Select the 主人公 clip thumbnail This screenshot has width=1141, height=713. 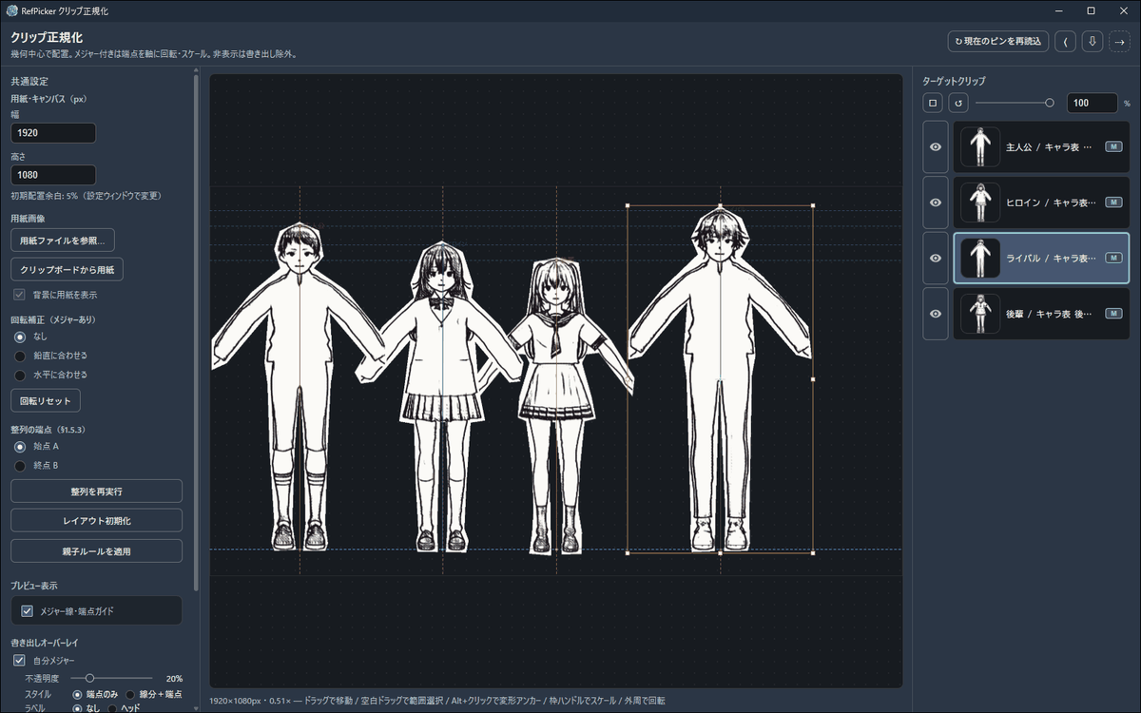point(979,147)
